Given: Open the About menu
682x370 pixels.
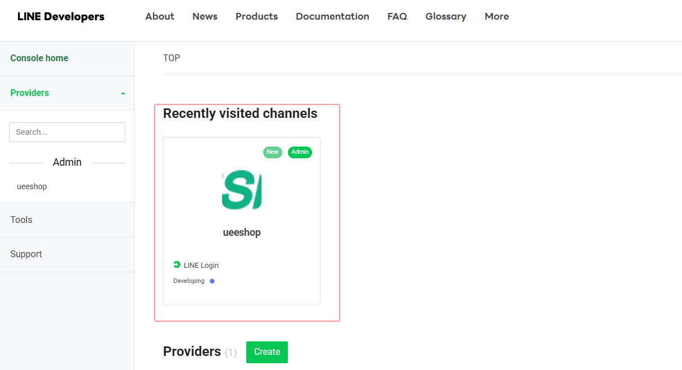Looking at the screenshot, I should pos(160,17).
